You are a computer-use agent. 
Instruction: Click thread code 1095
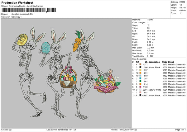click(165, 79)
